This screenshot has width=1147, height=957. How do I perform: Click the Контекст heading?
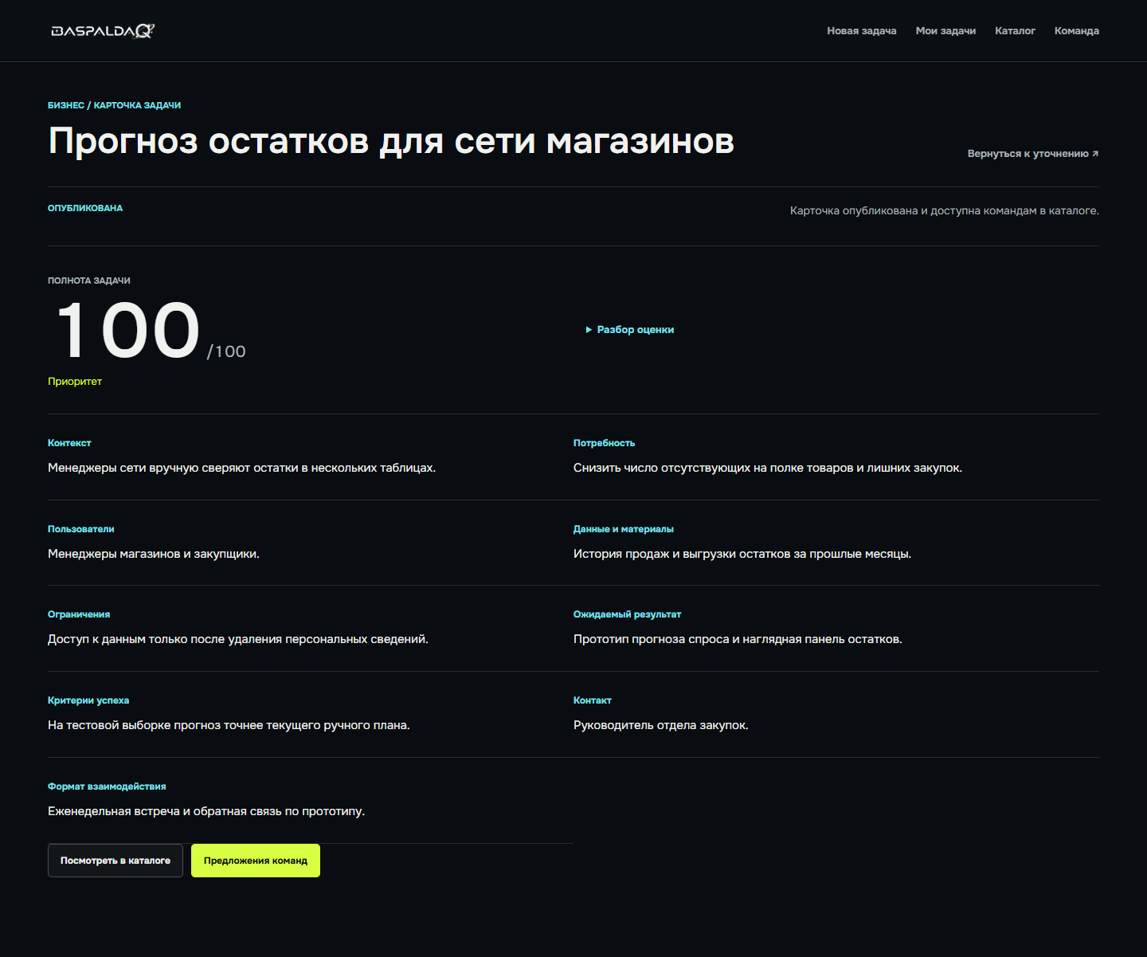click(x=69, y=443)
